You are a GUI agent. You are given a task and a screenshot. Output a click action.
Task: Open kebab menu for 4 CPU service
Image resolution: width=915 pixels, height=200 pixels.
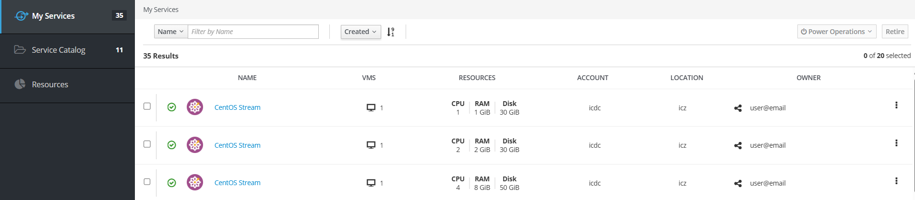coord(896,181)
